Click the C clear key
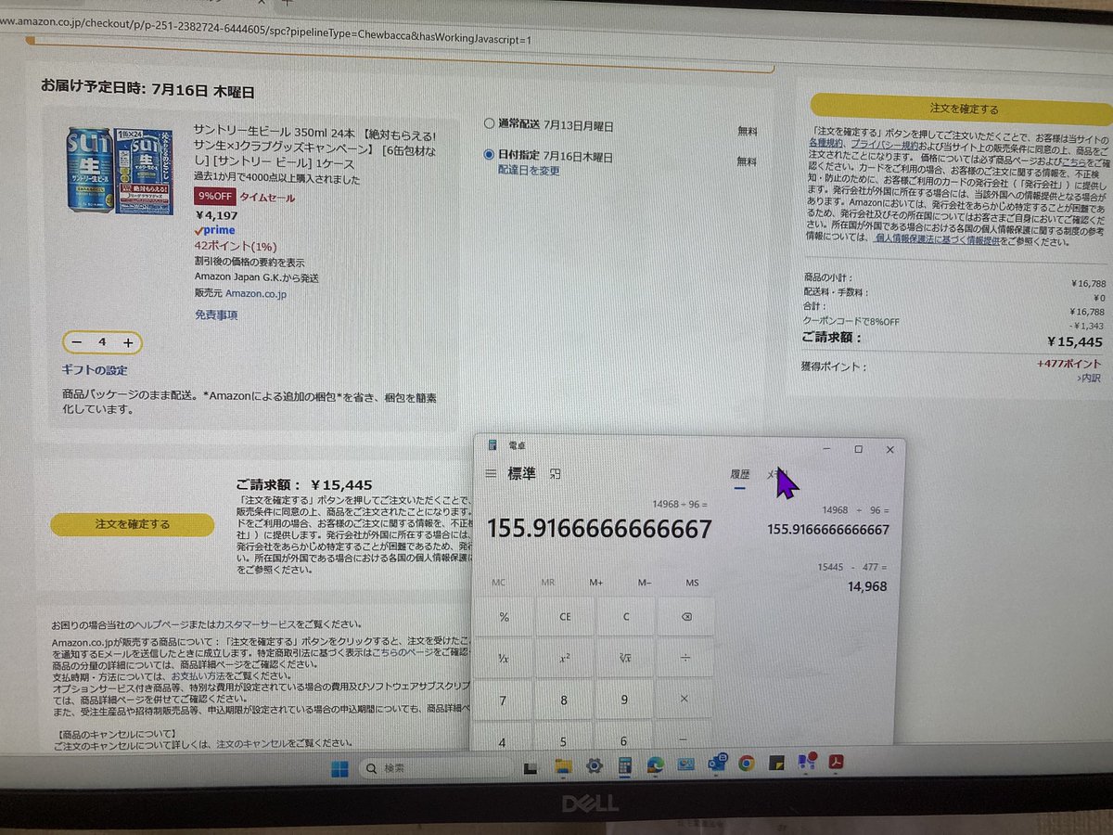This screenshot has height=835, width=1113. [x=625, y=616]
